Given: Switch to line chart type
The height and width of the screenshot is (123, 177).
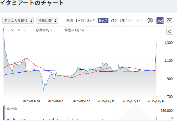Looking at the screenshot, I should (169, 20).
